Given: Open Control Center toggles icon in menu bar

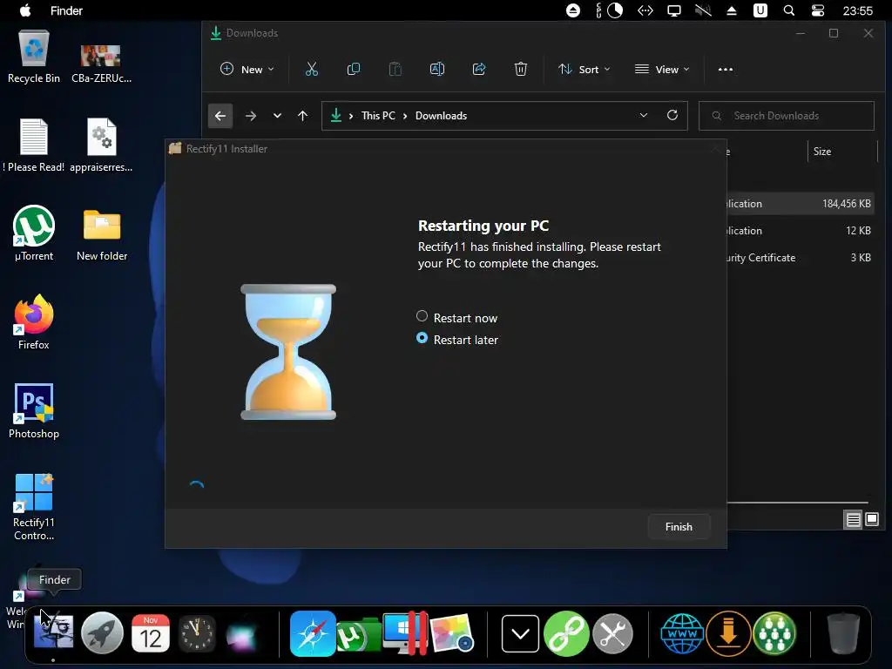Looking at the screenshot, I should tap(817, 10).
